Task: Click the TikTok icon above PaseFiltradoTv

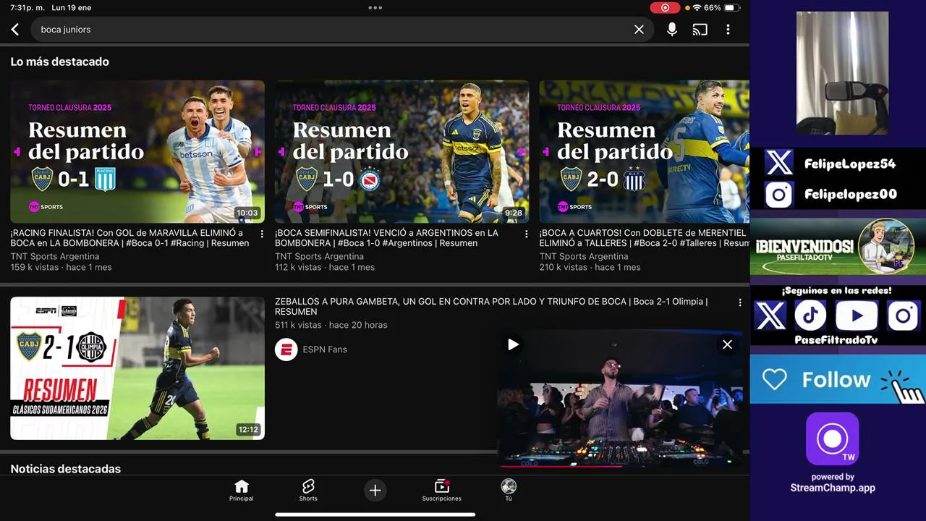Action: pyautogui.click(x=811, y=316)
